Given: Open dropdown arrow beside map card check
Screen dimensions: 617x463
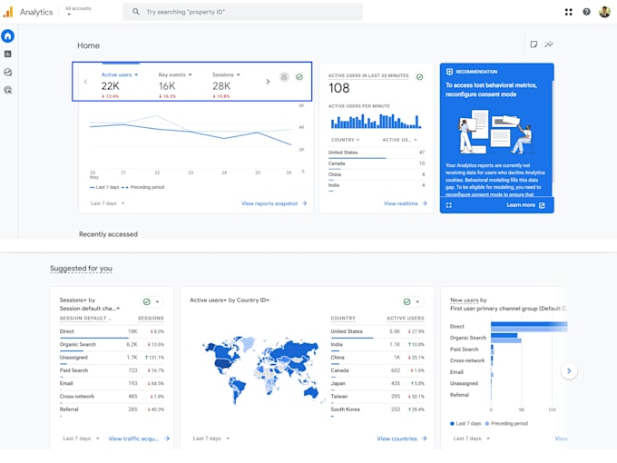Looking at the screenshot, I should tap(417, 302).
